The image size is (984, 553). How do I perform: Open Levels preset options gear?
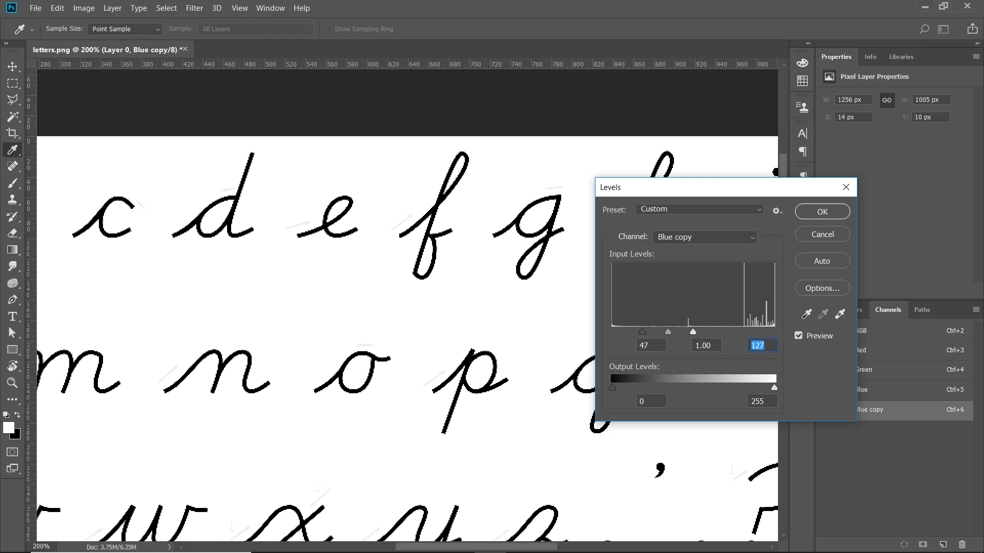click(777, 210)
